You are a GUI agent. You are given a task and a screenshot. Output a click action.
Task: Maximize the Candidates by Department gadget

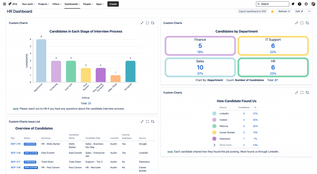click(x=302, y=23)
